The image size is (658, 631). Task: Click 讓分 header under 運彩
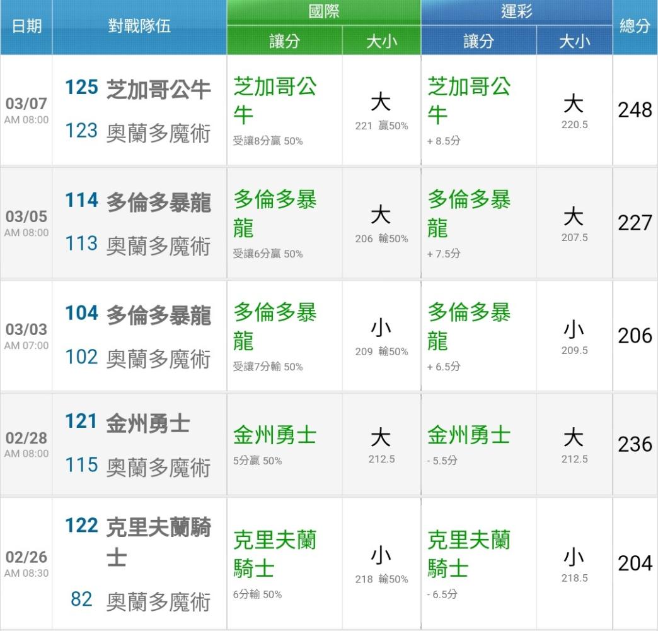478,41
